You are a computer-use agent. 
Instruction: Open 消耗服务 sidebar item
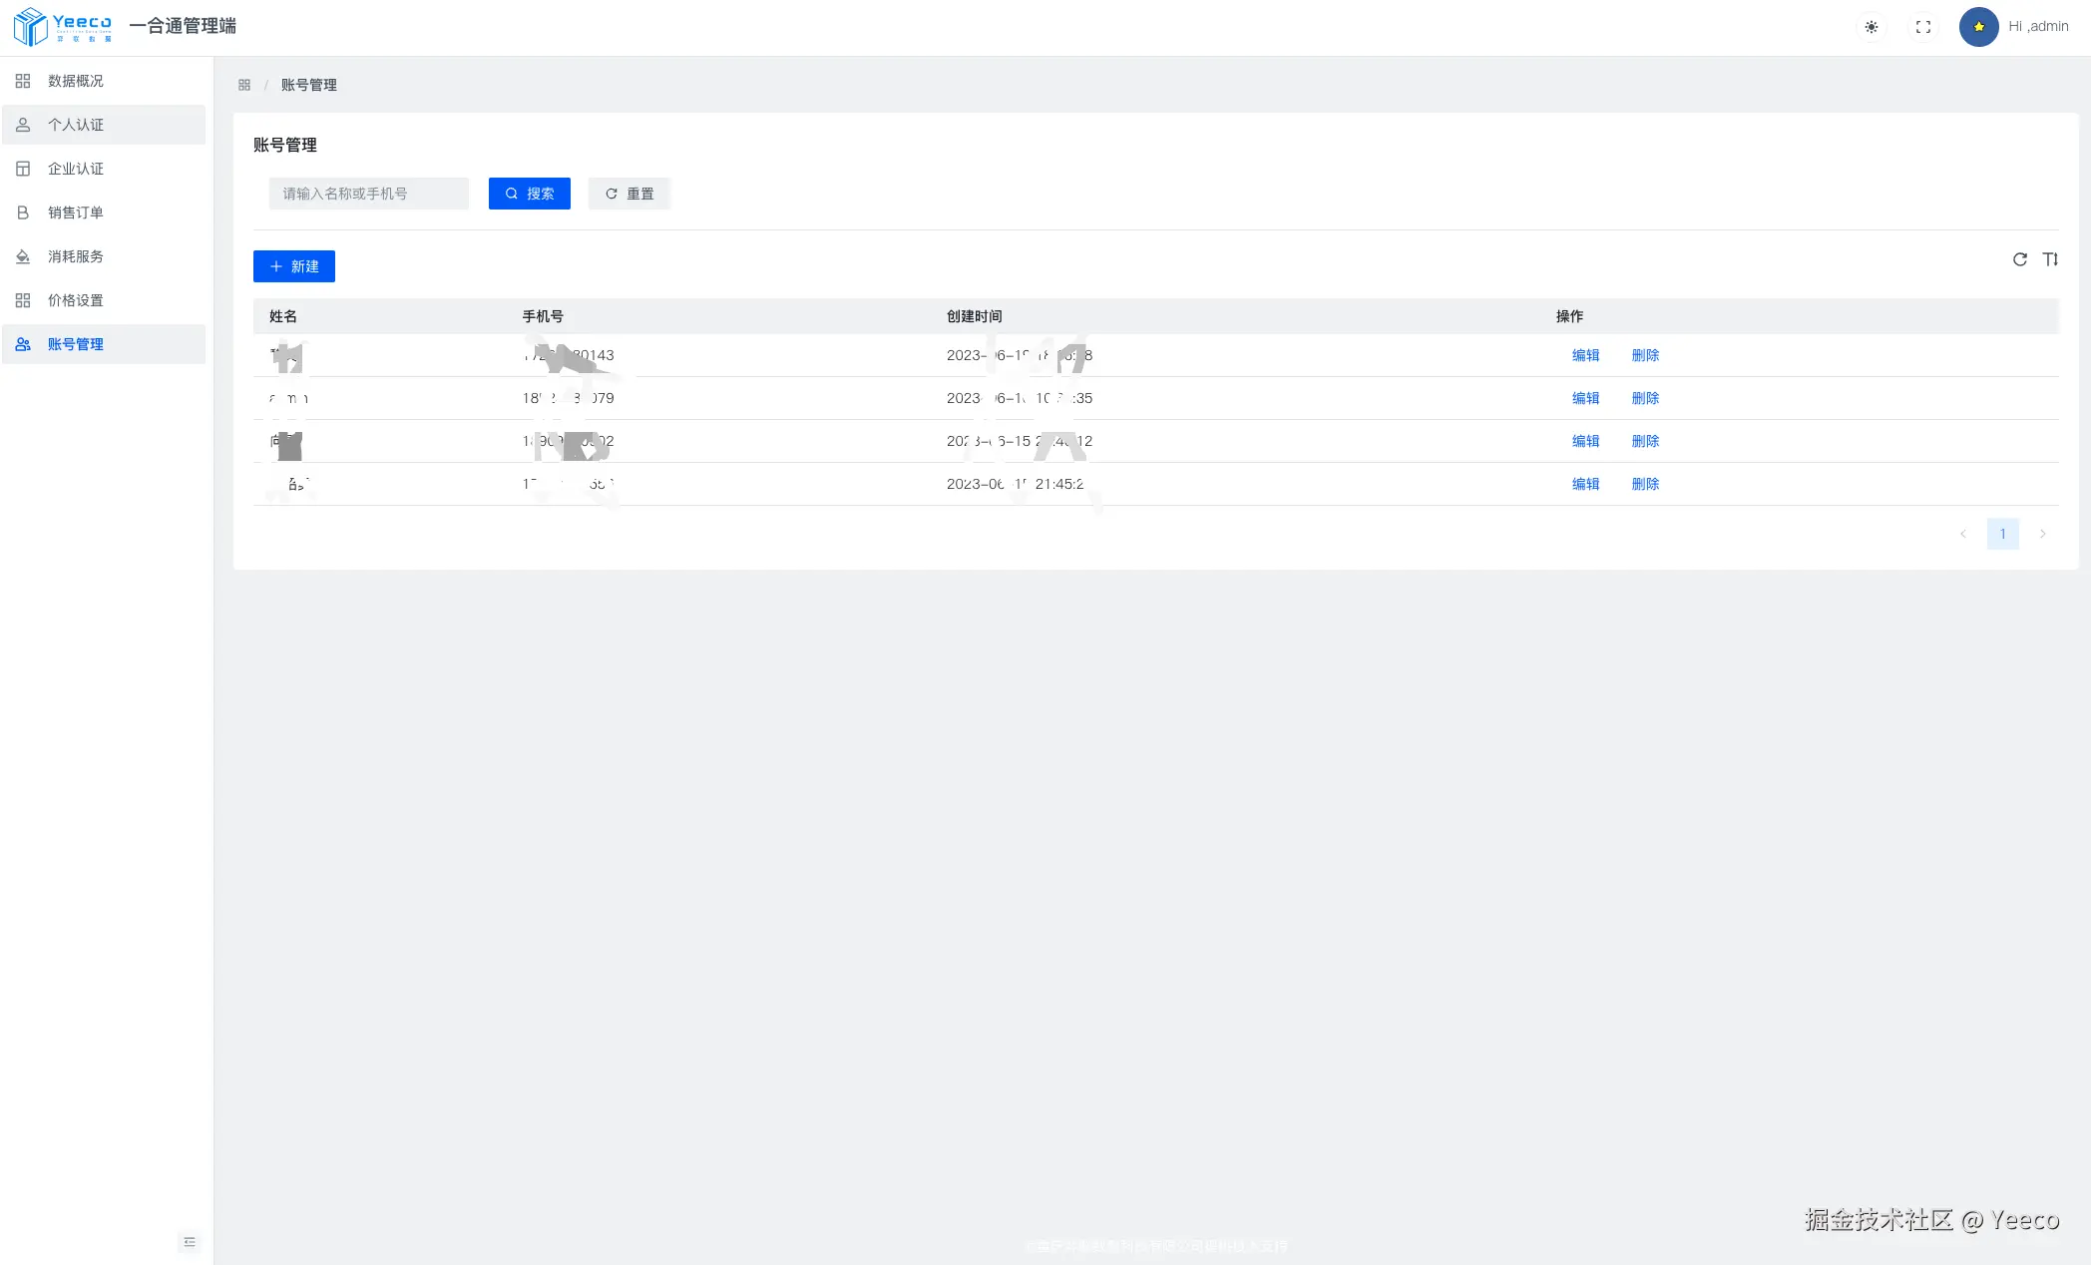pyautogui.click(x=76, y=256)
